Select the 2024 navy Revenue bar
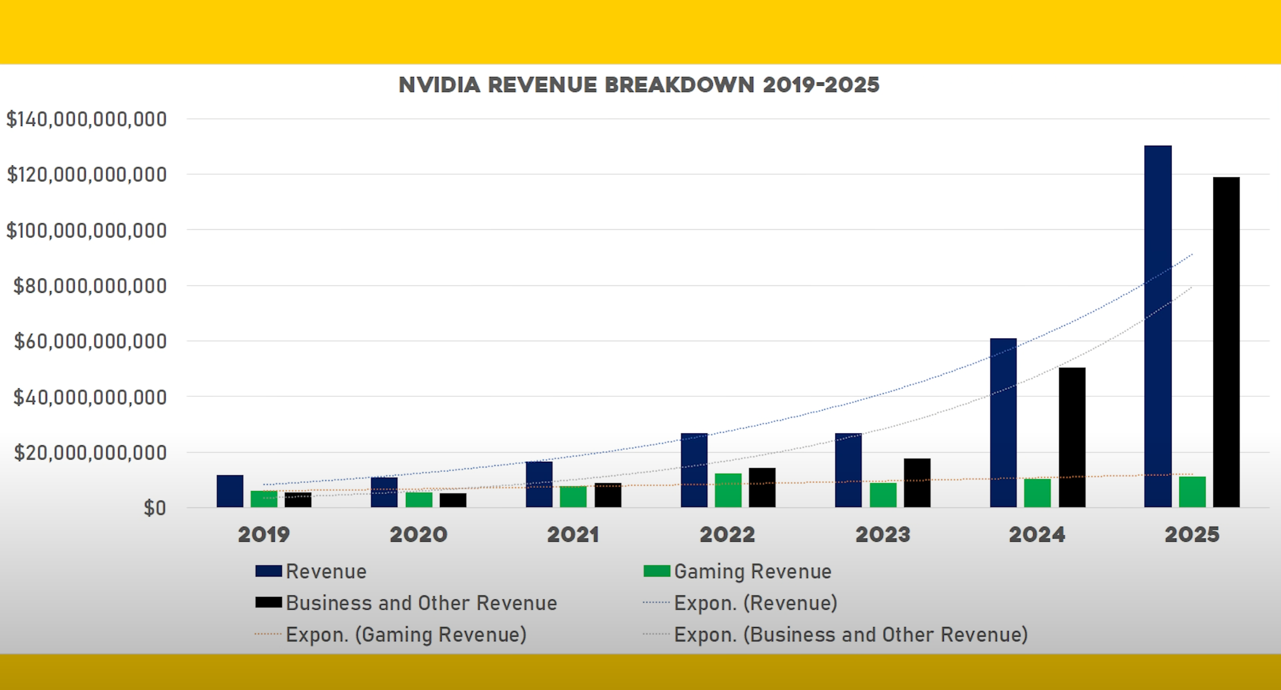This screenshot has height=690, width=1281. tap(1003, 423)
